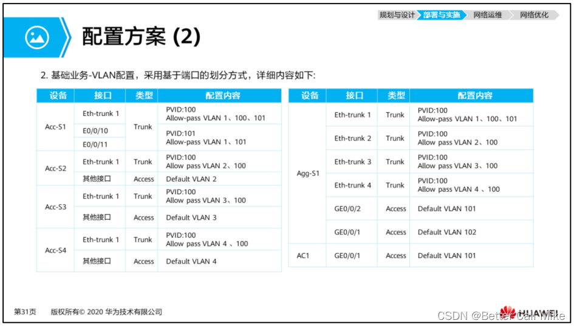Select the AC1 device cell
The image size is (574, 326).
(x=307, y=256)
